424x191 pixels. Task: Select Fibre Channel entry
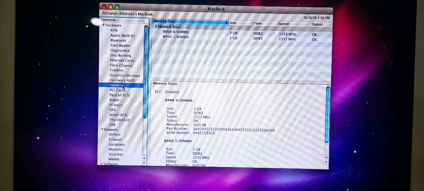coord(121,65)
